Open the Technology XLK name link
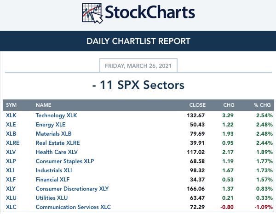The height and width of the screenshot is (214, 276). tap(56, 115)
